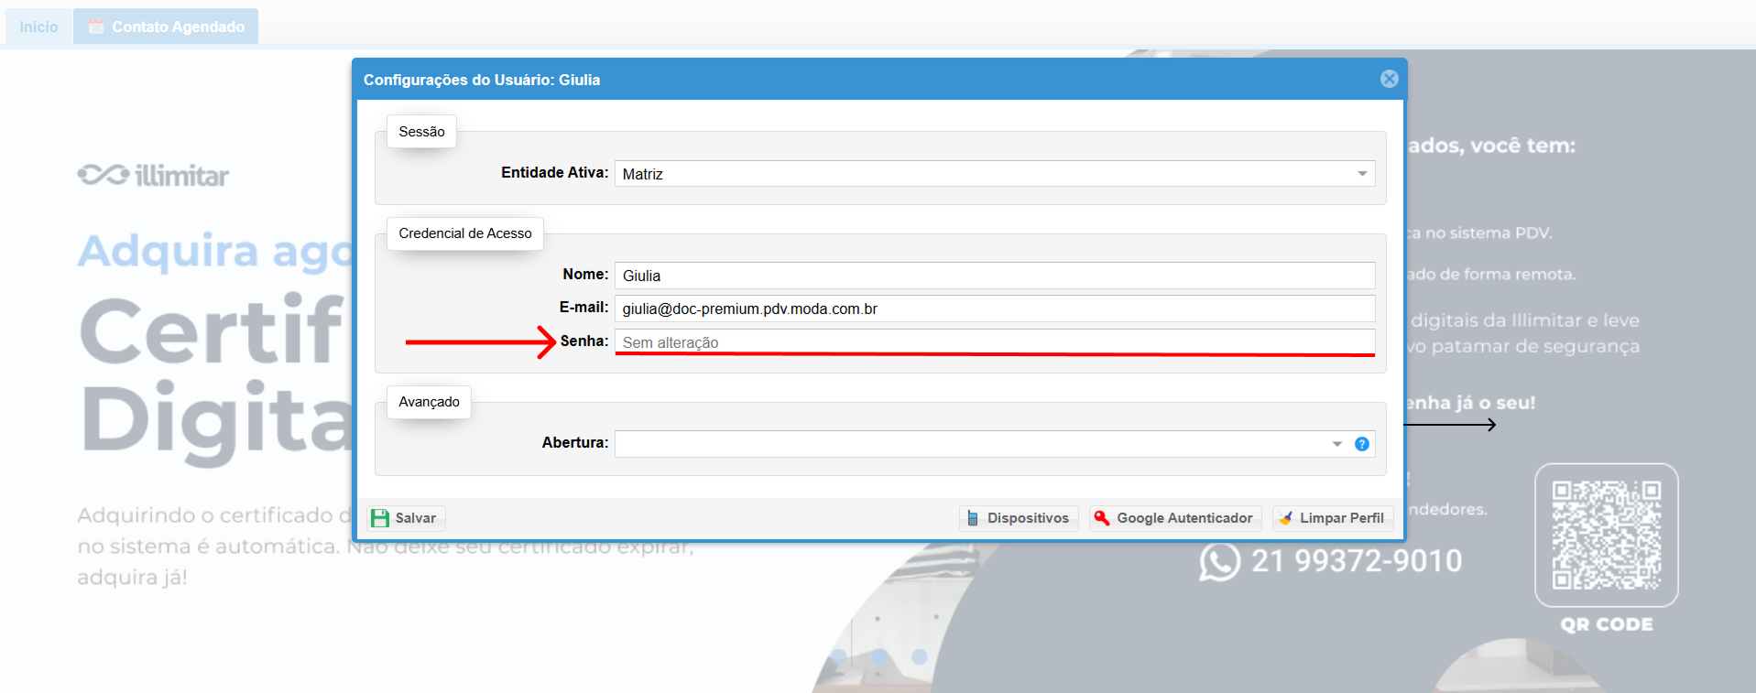Viewport: 1756px width, 693px height.
Task: Click the illimitar logo
Action: pyautogui.click(x=153, y=175)
